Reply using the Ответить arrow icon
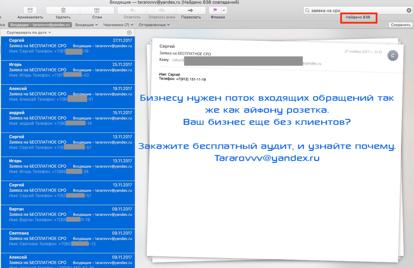The height and width of the screenshot is (268, 414). click(132, 10)
